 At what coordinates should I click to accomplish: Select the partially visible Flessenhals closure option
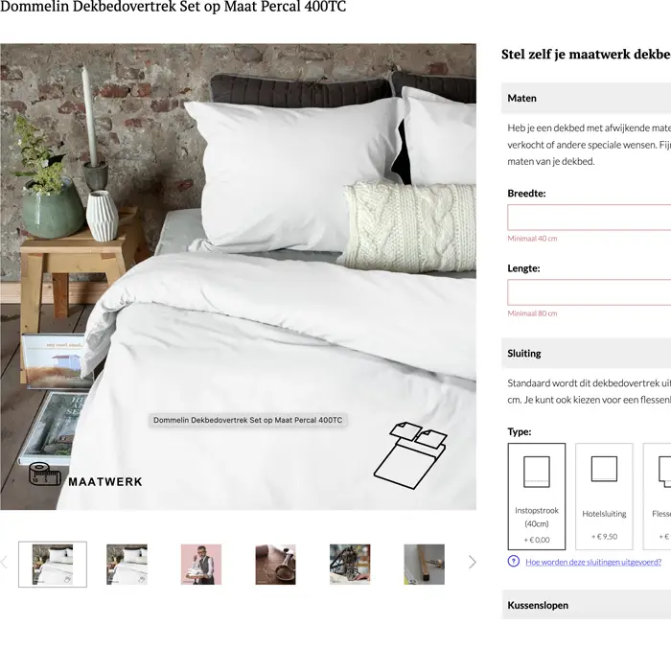pos(658,497)
